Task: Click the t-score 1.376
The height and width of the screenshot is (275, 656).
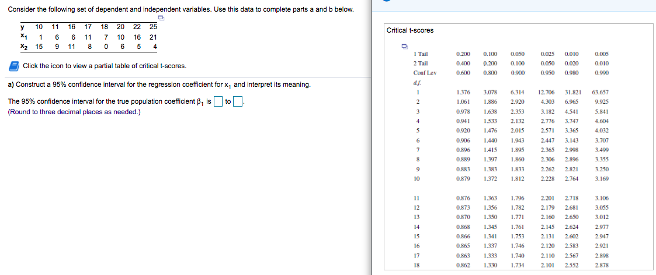Action: pyautogui.click(x=464, y=92)
